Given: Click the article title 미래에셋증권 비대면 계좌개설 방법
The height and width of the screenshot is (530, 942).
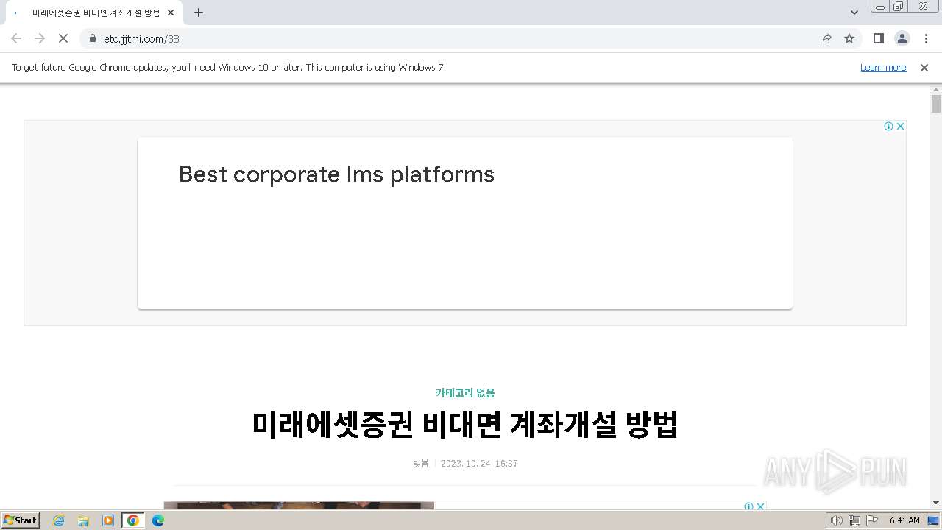Looking at the screenshot, I should (465, 425).
